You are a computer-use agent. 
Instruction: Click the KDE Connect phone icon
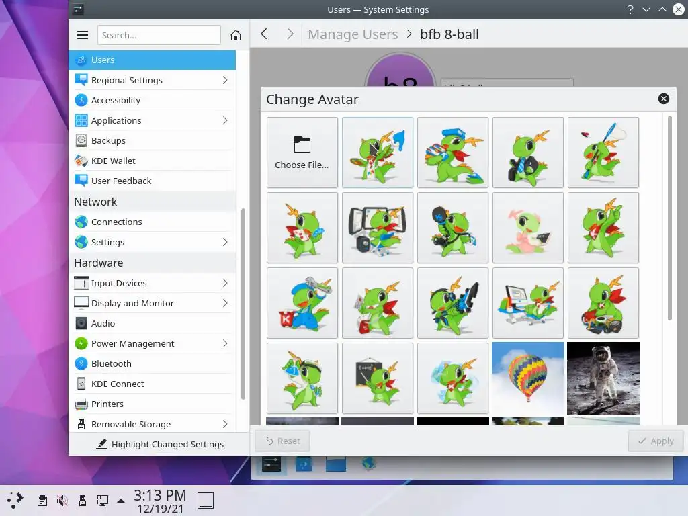pos(81,384)
